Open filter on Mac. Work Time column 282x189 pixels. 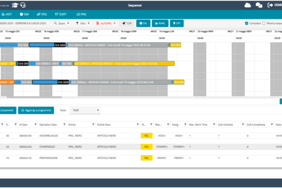[x=214, y=125]
